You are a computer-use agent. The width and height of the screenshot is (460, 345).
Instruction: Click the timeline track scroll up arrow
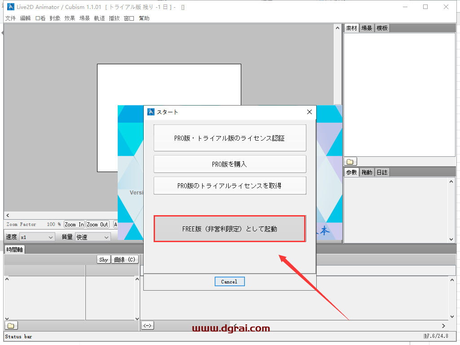coord(452,280)
